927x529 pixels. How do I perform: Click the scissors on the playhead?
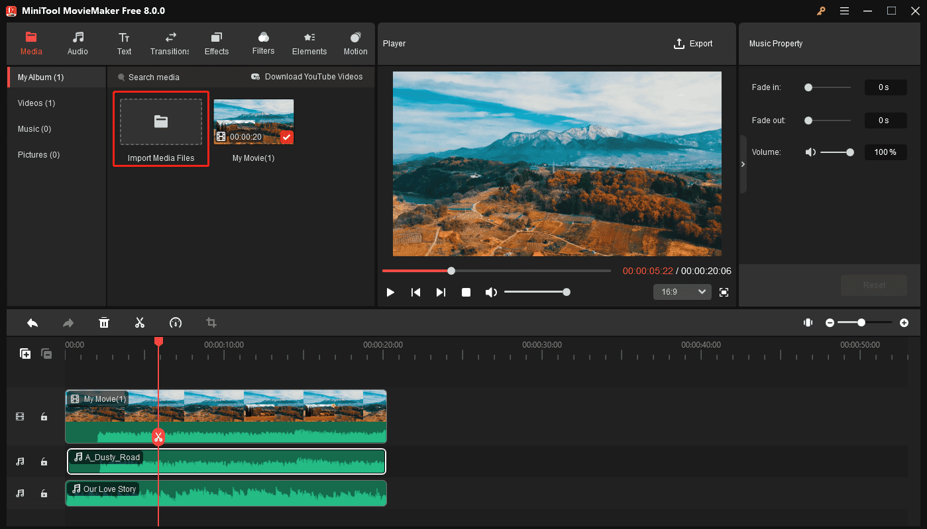(x=158, y=436)
